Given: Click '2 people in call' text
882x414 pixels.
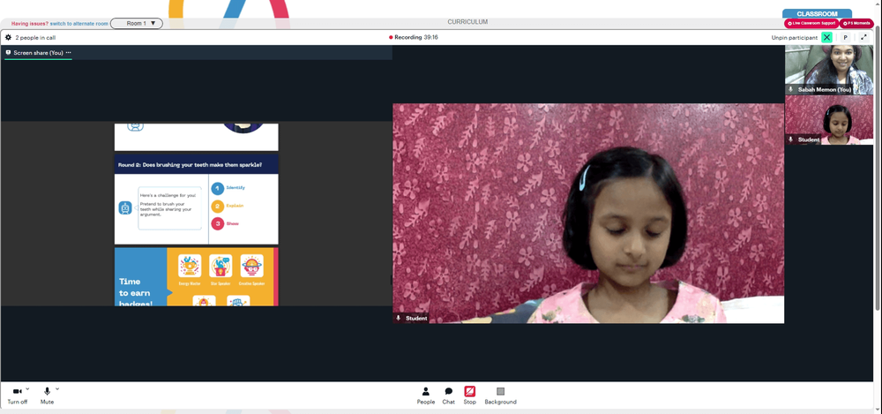Looking at the screenshot, I should [35, 38].
